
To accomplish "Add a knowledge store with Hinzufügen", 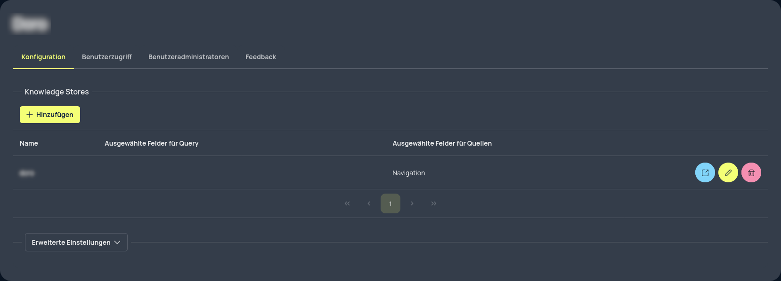I will click(x=50, y=115).
